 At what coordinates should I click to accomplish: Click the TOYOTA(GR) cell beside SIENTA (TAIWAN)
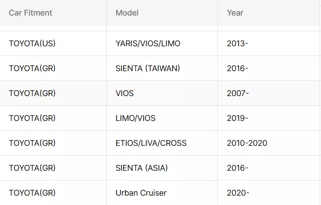coord(53,68)
